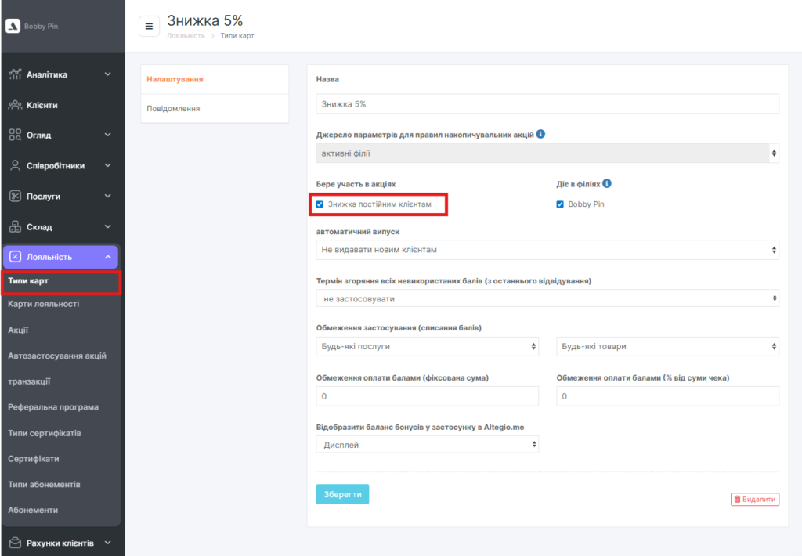Click the Огляд grid icon
Viewport: 802px width, 556px height.
click(x=15, y=135)
